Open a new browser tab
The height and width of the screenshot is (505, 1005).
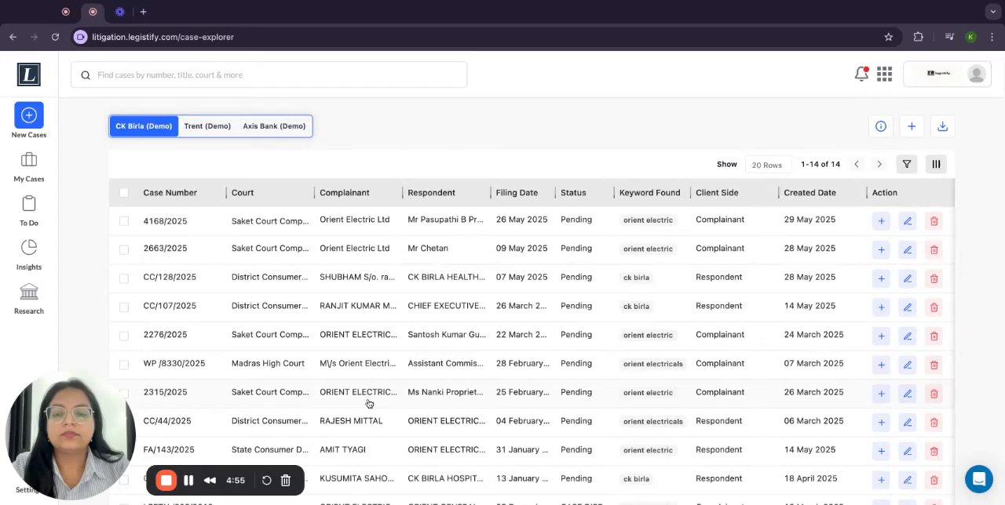(143, 12)
